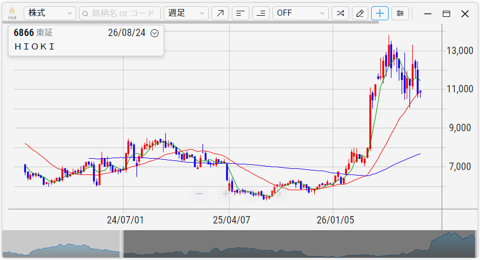Minimize the chart window
The height and width of the screenshot is (260, 480).
[428, 14]
